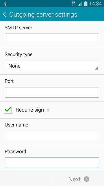104x186 pixels.
Task: Tap the cellular signal strength icon
Action: tap(80, 4)
